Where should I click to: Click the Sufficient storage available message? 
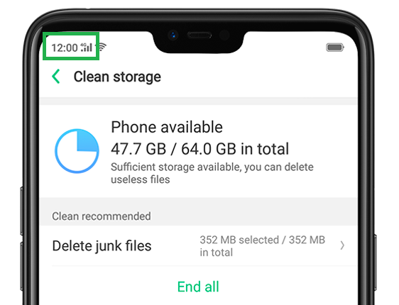[212, 167]
